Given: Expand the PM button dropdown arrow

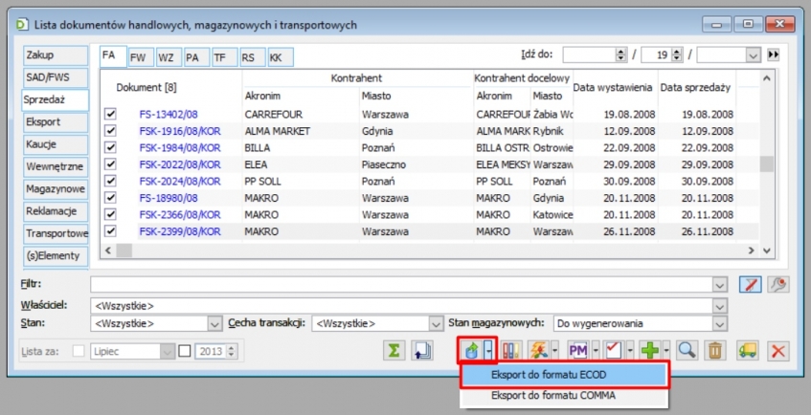Looking at the screenshot, I should pos(595,351).
